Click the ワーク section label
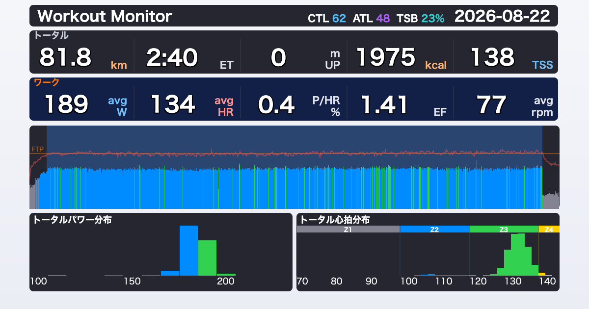 46,82
